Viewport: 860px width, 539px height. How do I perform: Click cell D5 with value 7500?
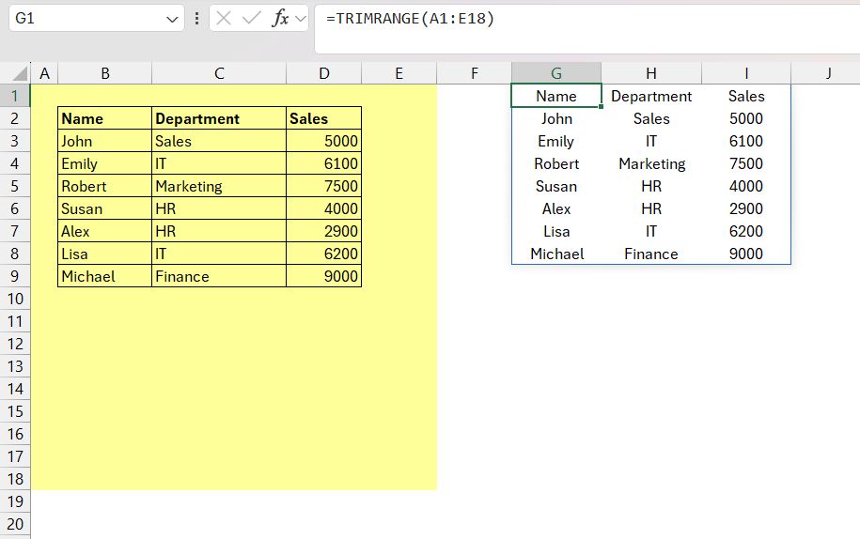pos(323,186)
